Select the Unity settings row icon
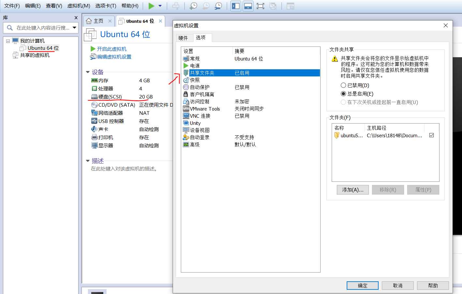 click(186, 123)
